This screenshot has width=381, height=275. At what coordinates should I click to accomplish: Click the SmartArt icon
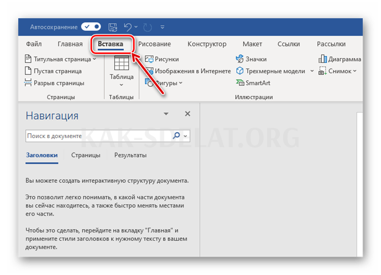click(x=240, y=82)
